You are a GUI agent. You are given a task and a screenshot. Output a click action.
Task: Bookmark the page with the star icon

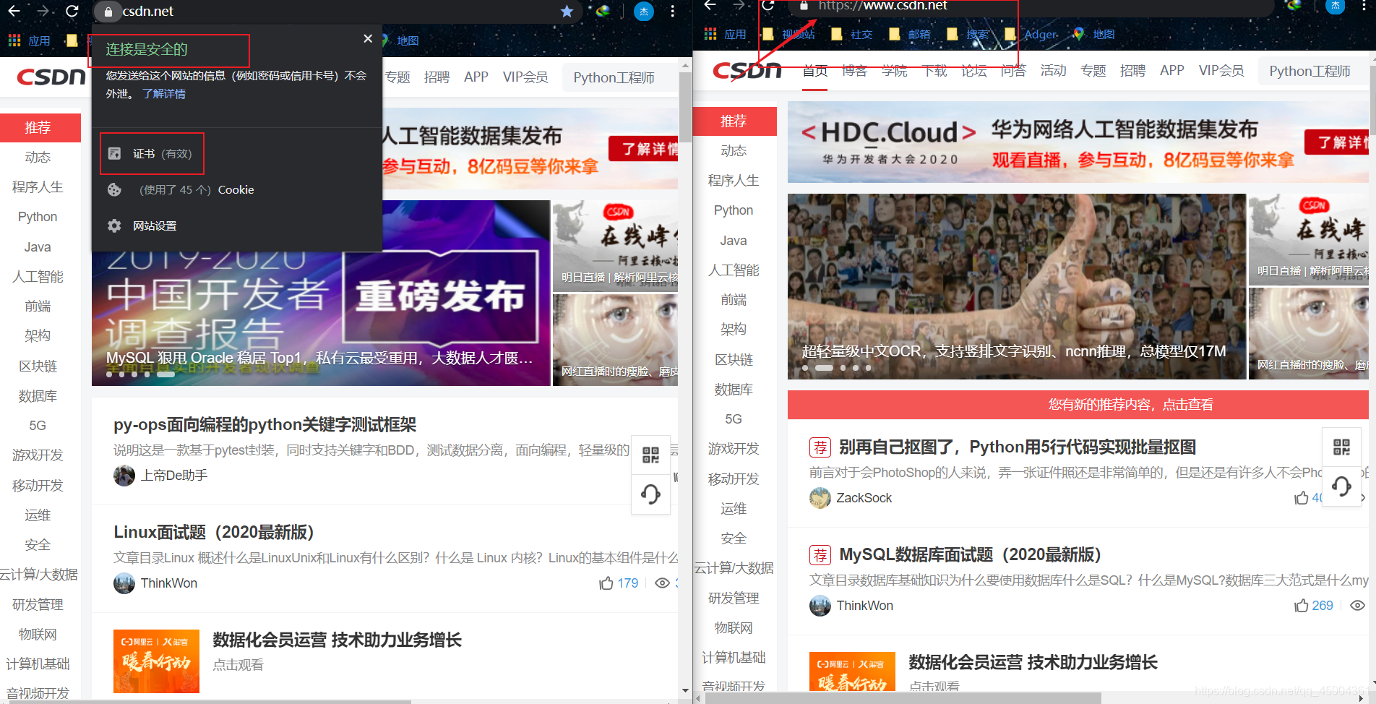567,12
